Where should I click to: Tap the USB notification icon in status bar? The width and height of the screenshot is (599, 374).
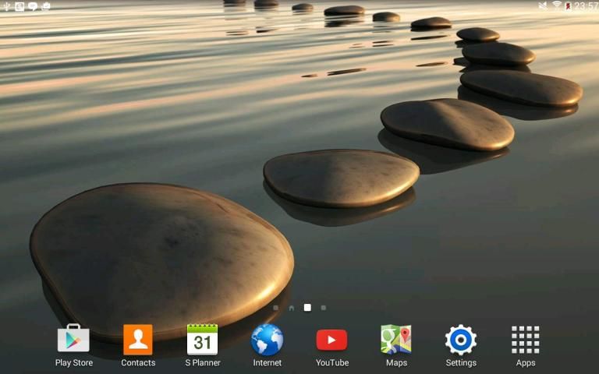point(6,6)
